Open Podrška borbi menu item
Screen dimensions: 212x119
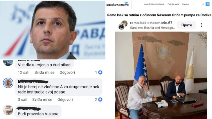pos(173,4)
